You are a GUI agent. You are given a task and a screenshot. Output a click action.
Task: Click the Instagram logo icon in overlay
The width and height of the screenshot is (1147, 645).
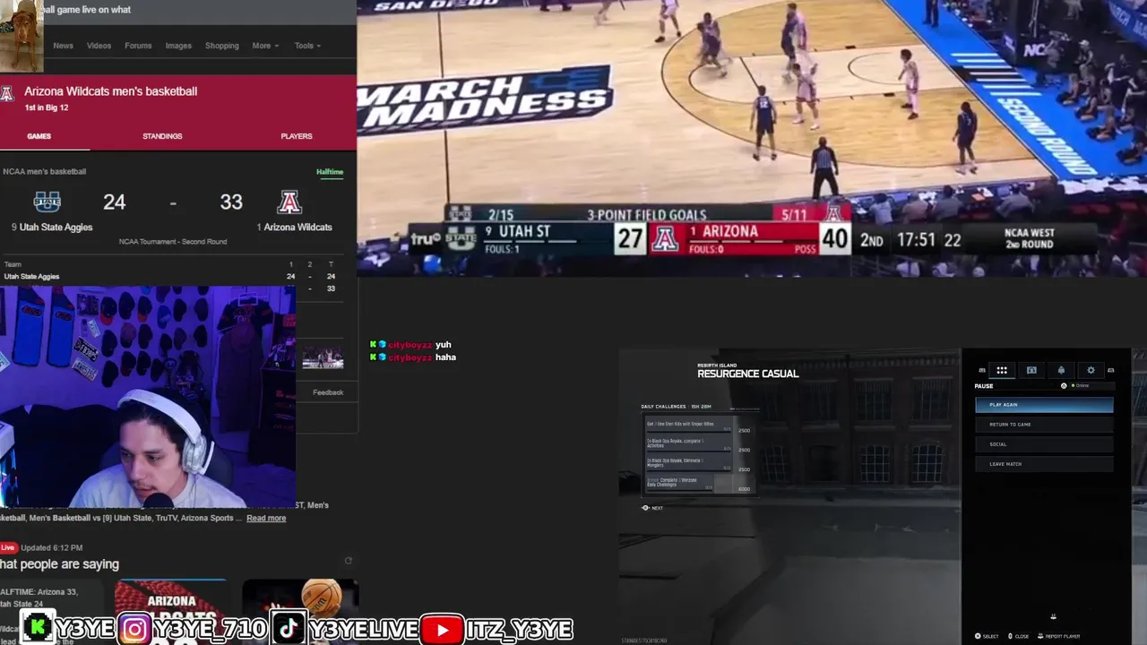click(x=134, y=629)
